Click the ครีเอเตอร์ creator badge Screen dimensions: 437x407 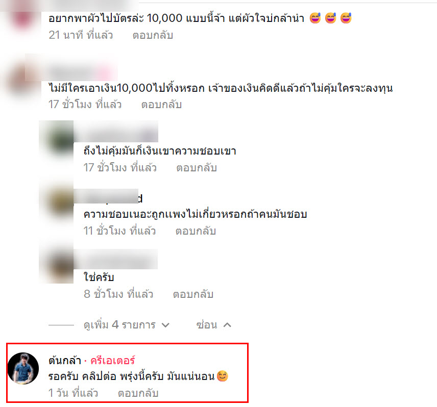point(113,361)
